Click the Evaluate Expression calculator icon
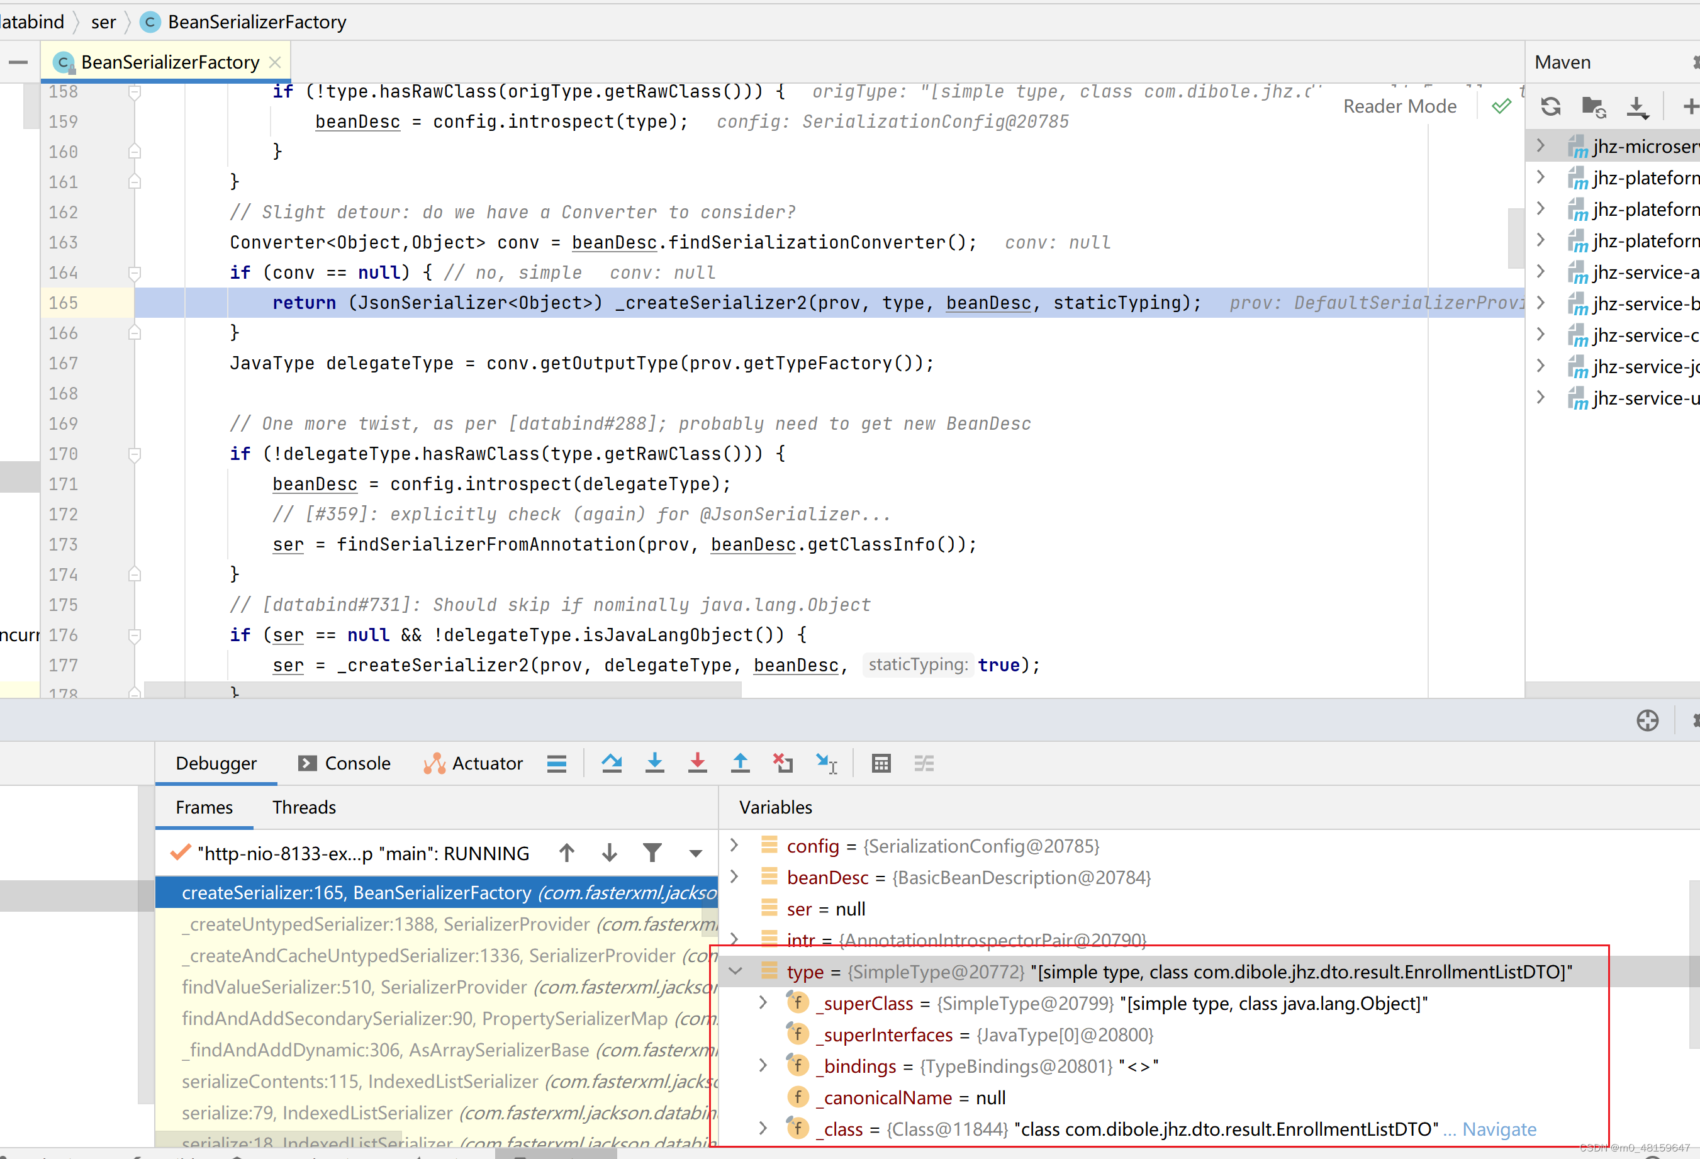The image size is (1700, 1159). [x=881, y=763]
